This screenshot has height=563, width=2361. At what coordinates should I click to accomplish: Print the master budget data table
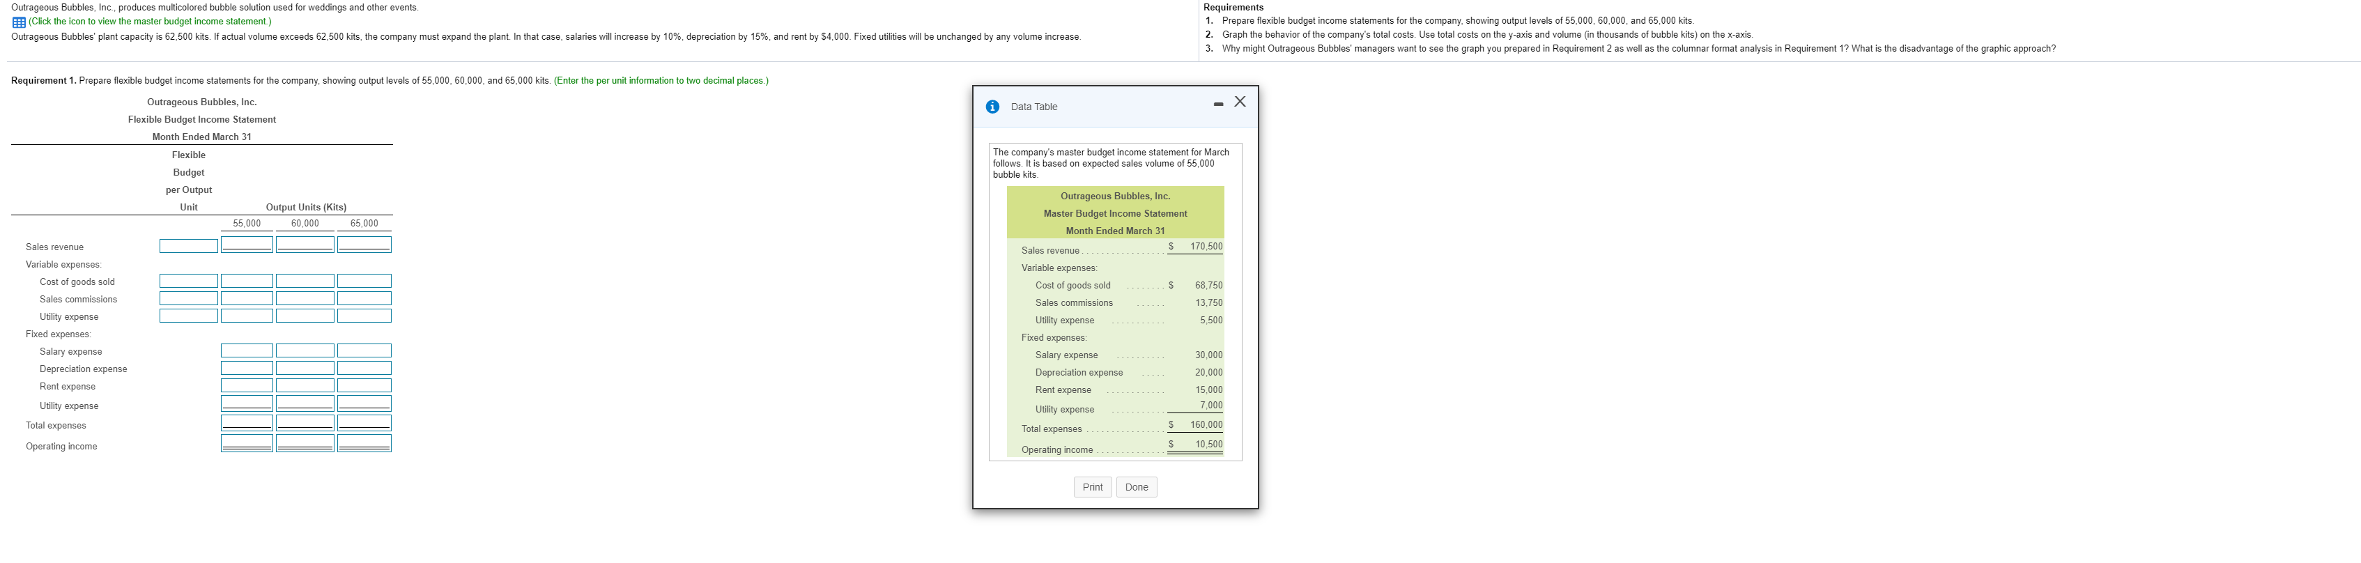(1093, 487)
